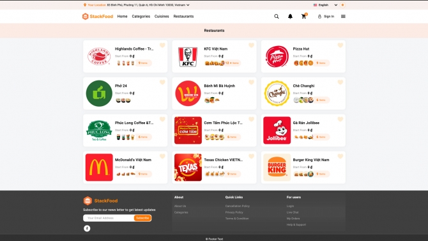Screen dimensions: 428x241
Task: Favorite McDonald's Việt Nam with its heart
Action: (162, 156)
